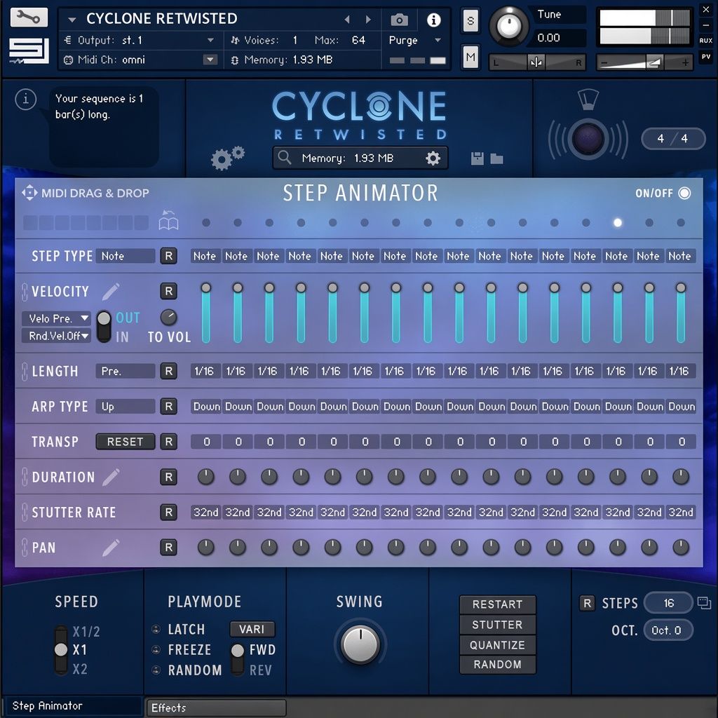Save preset with the floppy disk icon
This screenshot has height=718, width=718.
point(477,158)
